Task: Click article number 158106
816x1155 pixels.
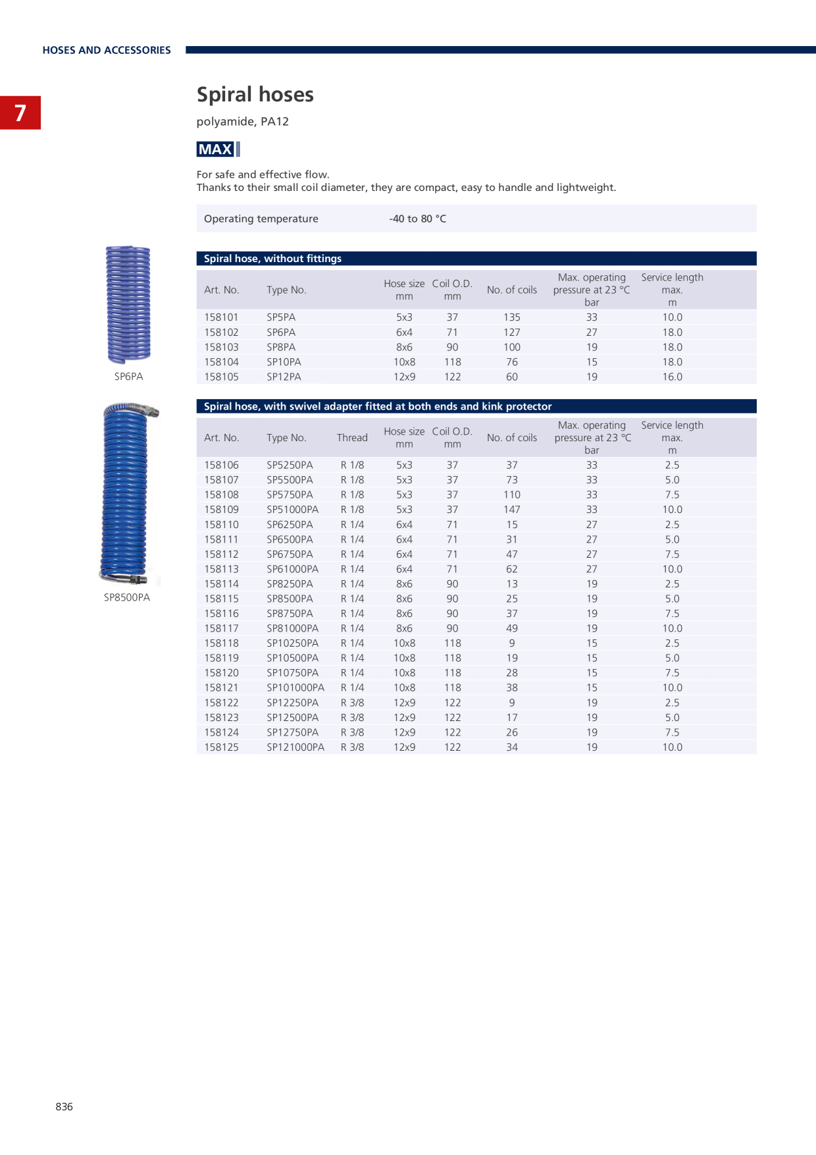Action: [x=221, y=465]
